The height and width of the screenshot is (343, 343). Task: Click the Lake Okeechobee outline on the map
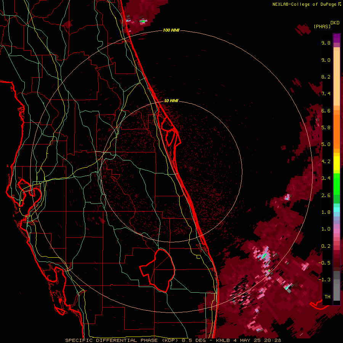click(157, 270)
